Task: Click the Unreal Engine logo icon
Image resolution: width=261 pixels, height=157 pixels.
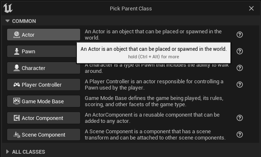Action: coord(8,8)
